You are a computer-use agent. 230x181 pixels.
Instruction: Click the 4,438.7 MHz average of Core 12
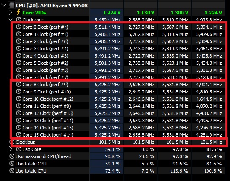209,113
